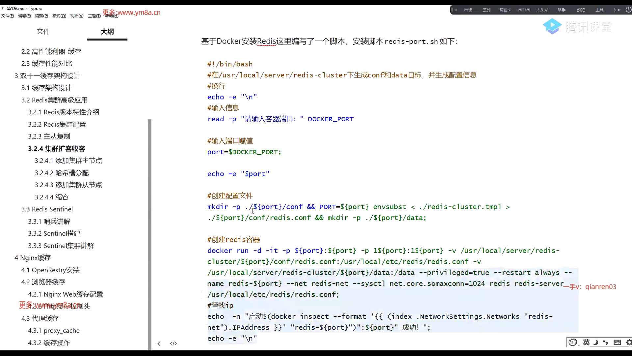Switch to the 文件 sidebar tab
Image resolution: width=632 pixels, height=356 pixels.
(x=43, y=32)
